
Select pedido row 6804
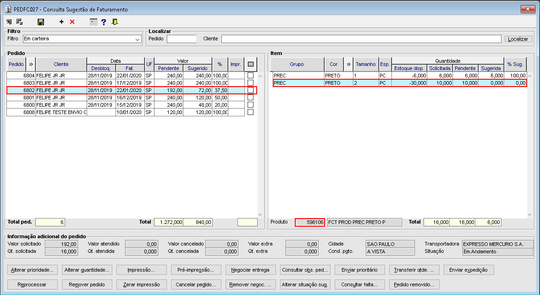point(126,76)
